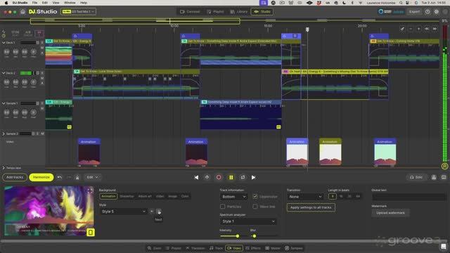This screenshot has height=253, width=450.
Task: Toggle the panel layout icon at far right
Action: pos(444,178)
